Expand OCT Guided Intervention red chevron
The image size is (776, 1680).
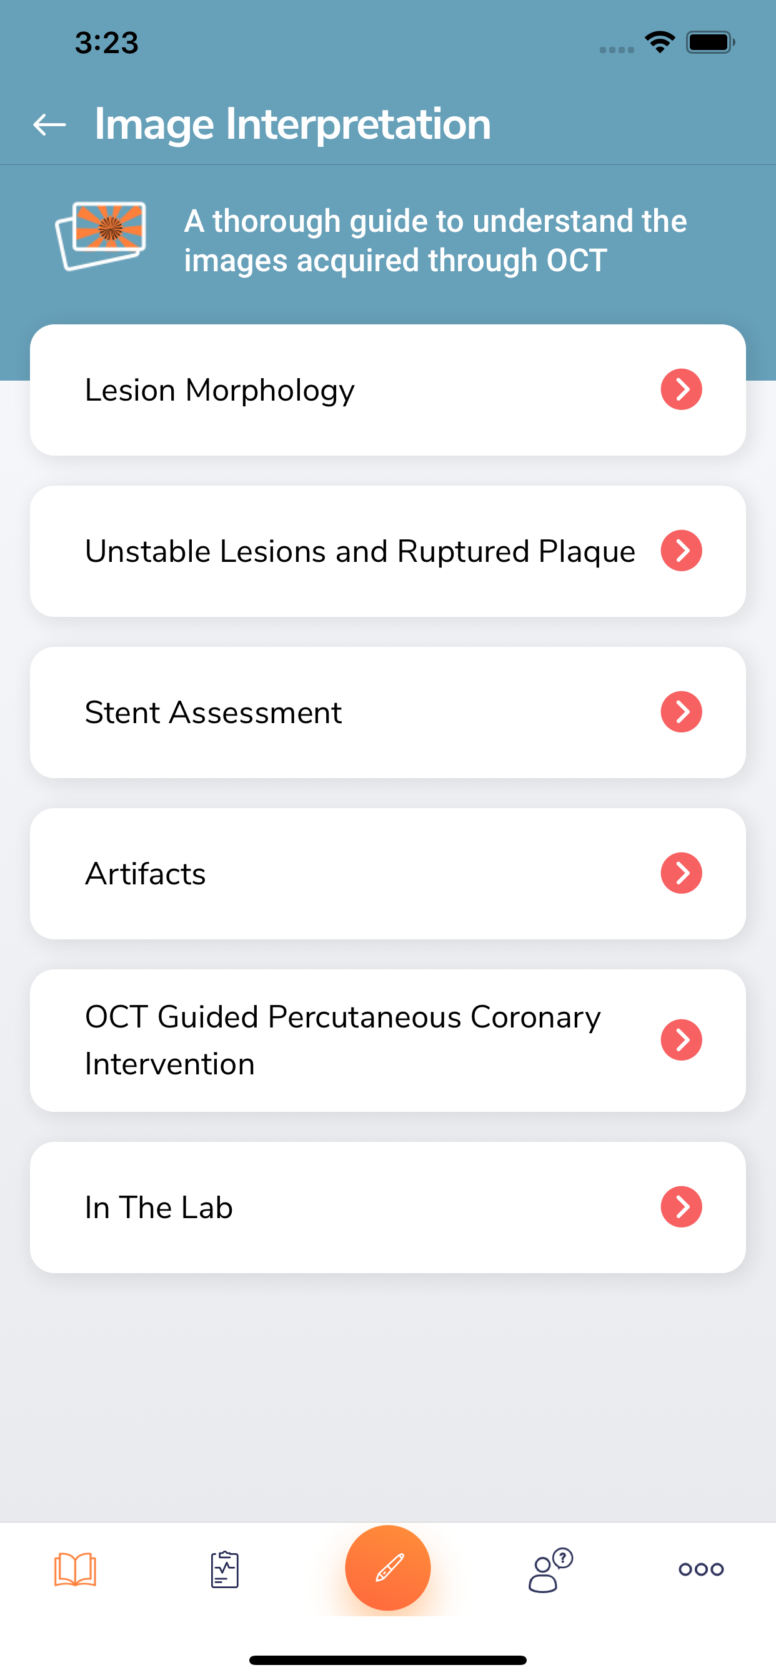pyautogui.click(x=682, y=1039)
